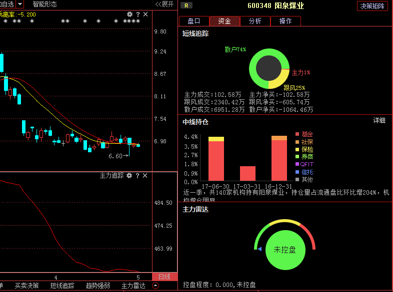Expand panel using <<展开
This screenshot has height=292, width=393.
[x=164, y=4]
